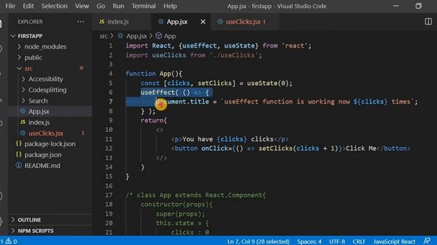Expand the Codesplitting folder

(x=47, y=90)
